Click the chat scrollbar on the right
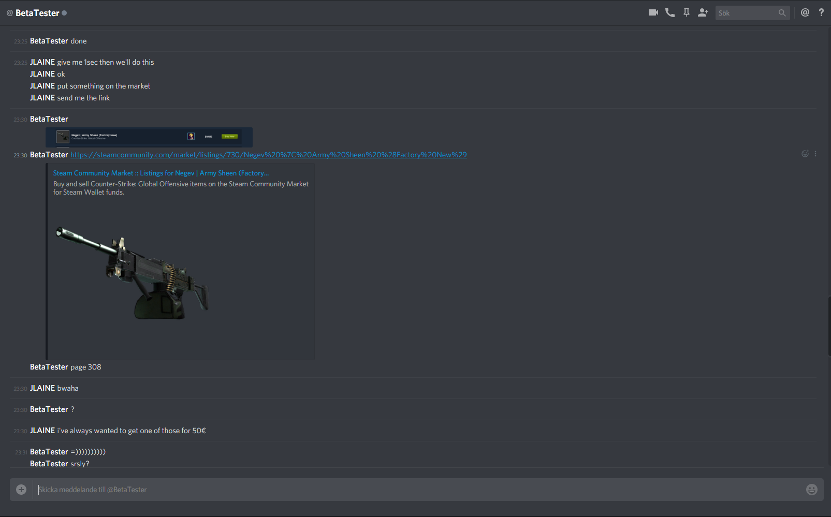 [828, 326]
